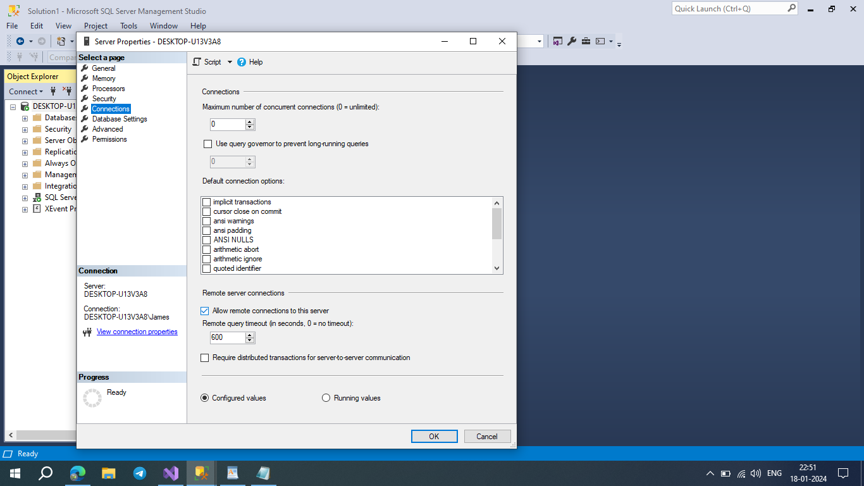Viewport: 864px width, 486px height.
Task: Open the Toolbox briefcase icon
Action: click(x=586, y=41)
